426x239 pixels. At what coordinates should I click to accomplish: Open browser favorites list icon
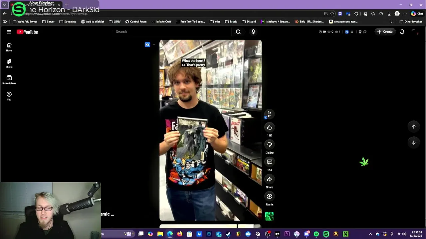[x=373, y=14]
